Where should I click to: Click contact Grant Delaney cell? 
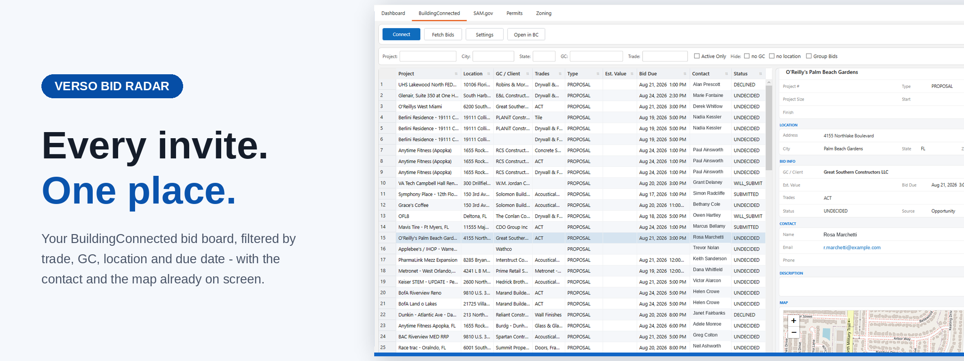click(710, 182)
